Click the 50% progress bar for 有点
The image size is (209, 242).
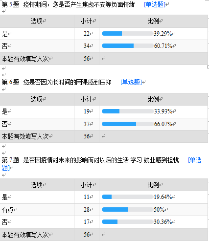click(x=127, y=209)
